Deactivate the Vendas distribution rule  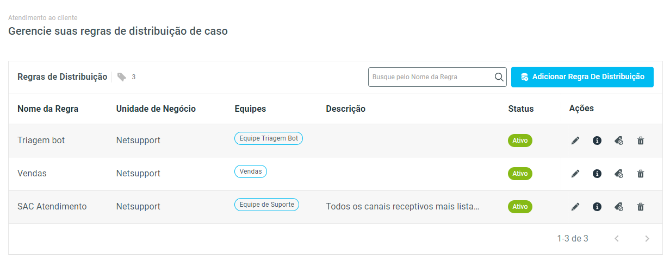pos(619,174)
